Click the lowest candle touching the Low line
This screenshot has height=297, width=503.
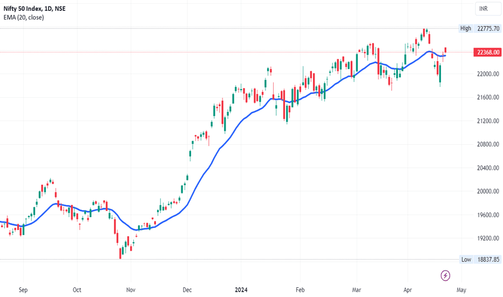120,253
